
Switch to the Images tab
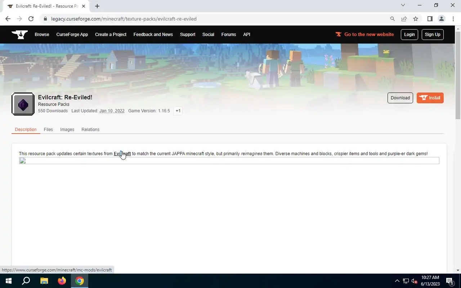(x=67, y=130)
